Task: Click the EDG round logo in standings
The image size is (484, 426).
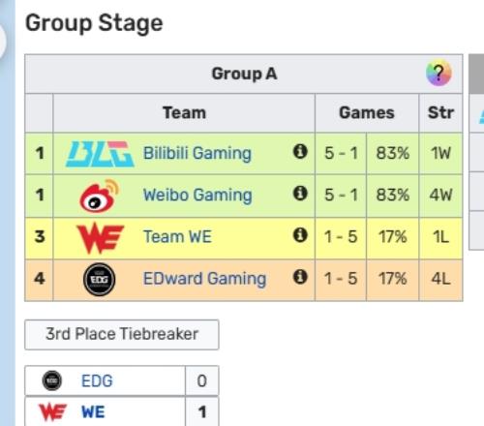Action: click(100, 280)
